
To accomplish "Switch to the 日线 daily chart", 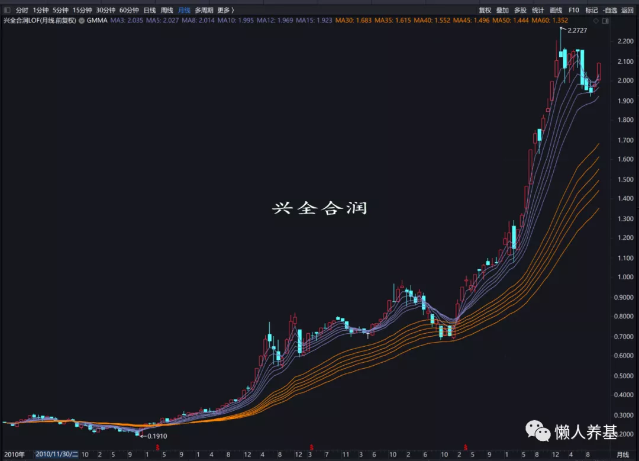I will (x=150, y=10).
